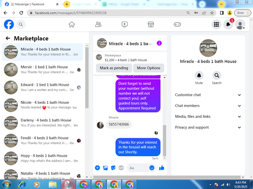Go back from Marketplace chats

point(8,38)
